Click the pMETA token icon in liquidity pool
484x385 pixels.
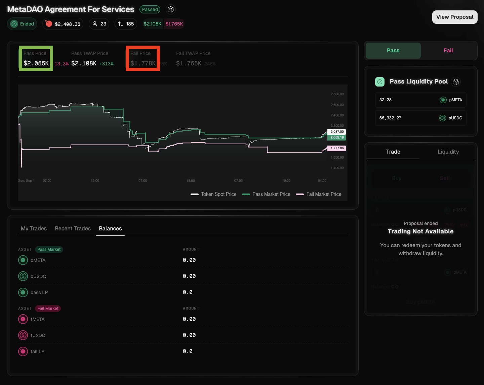pyautogui.click(x=443, y=100)
